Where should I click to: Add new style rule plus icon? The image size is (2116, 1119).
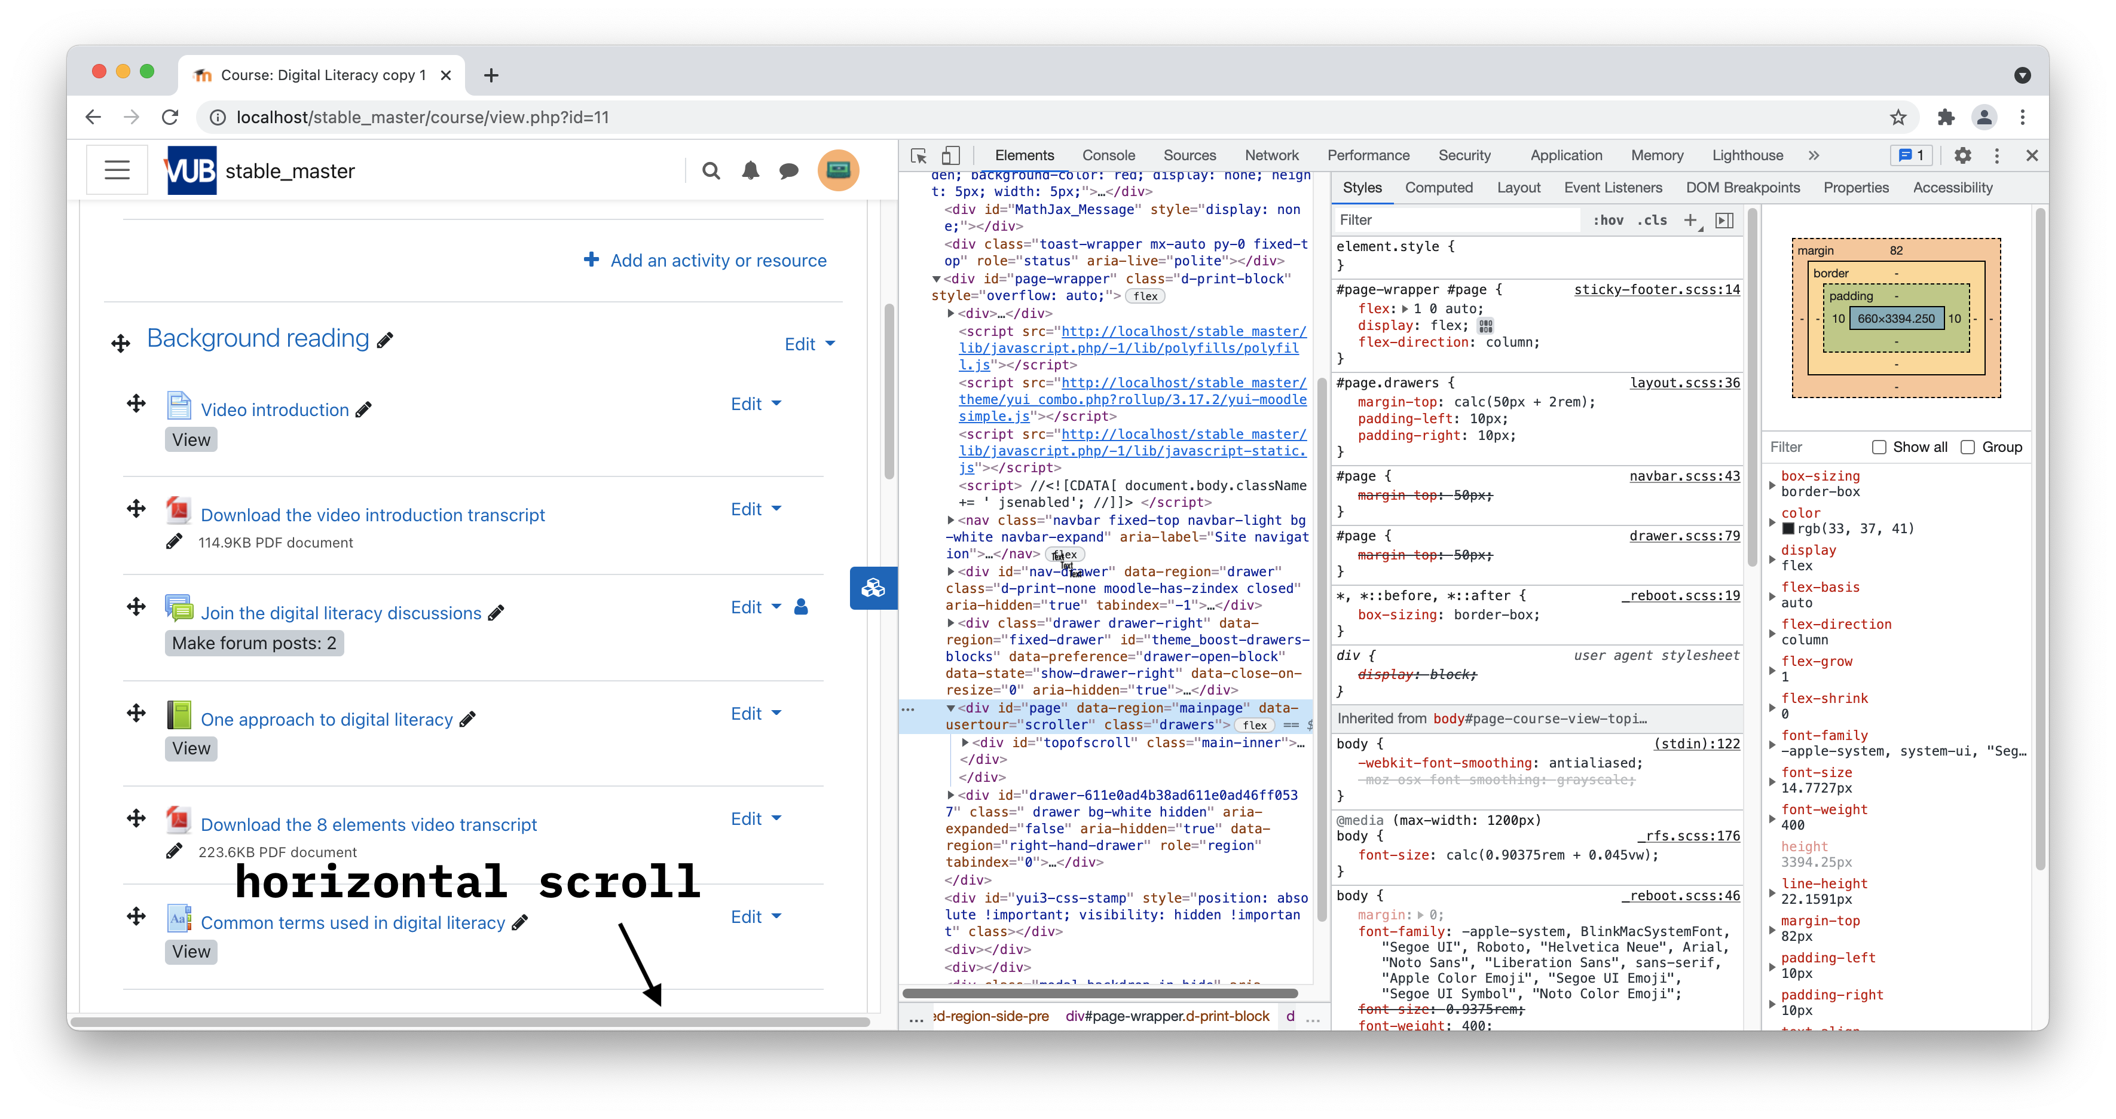point(1690,220)
